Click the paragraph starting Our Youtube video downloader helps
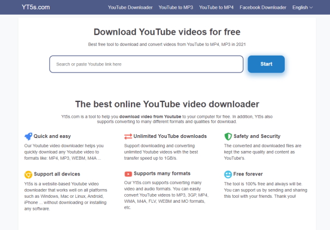 pyautogui.click(x=64, y=152)
